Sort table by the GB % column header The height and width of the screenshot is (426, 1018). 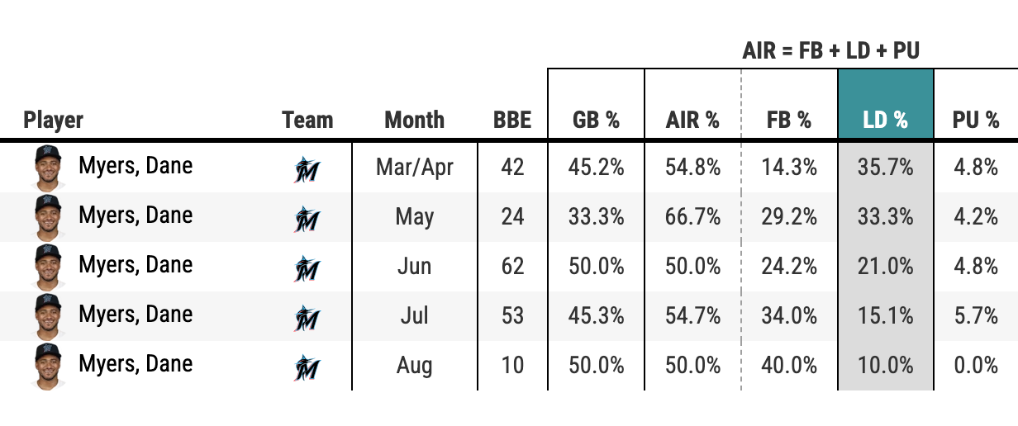coord(596,120)
